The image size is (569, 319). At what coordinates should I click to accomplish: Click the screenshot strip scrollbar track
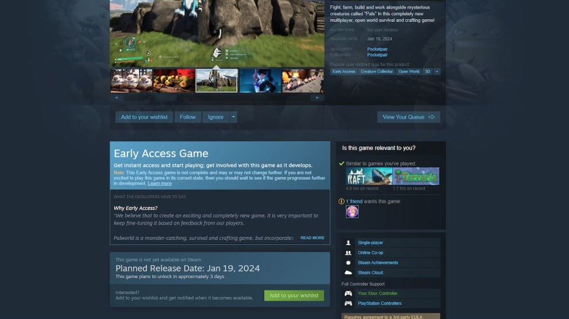216,98
